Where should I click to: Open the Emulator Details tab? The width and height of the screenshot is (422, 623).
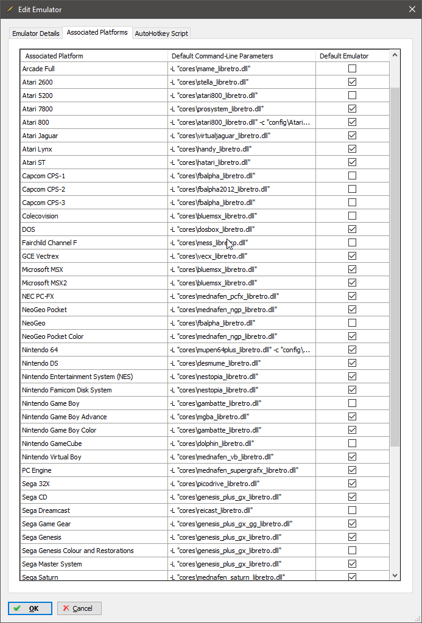click(x=36, y=33)
